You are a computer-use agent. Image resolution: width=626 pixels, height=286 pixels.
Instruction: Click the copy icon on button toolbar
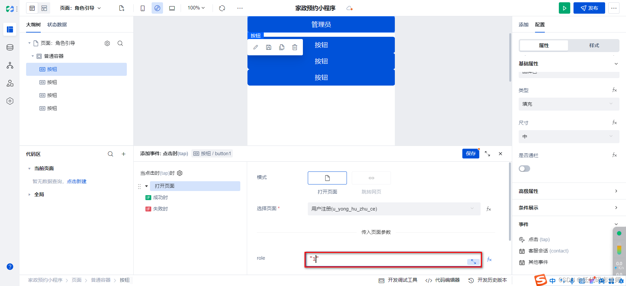(282, 47)
